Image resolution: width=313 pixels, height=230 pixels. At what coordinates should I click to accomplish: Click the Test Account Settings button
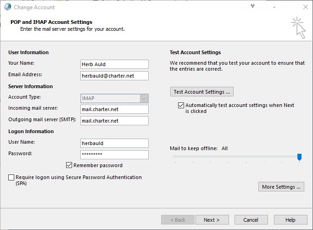[201, 92]
